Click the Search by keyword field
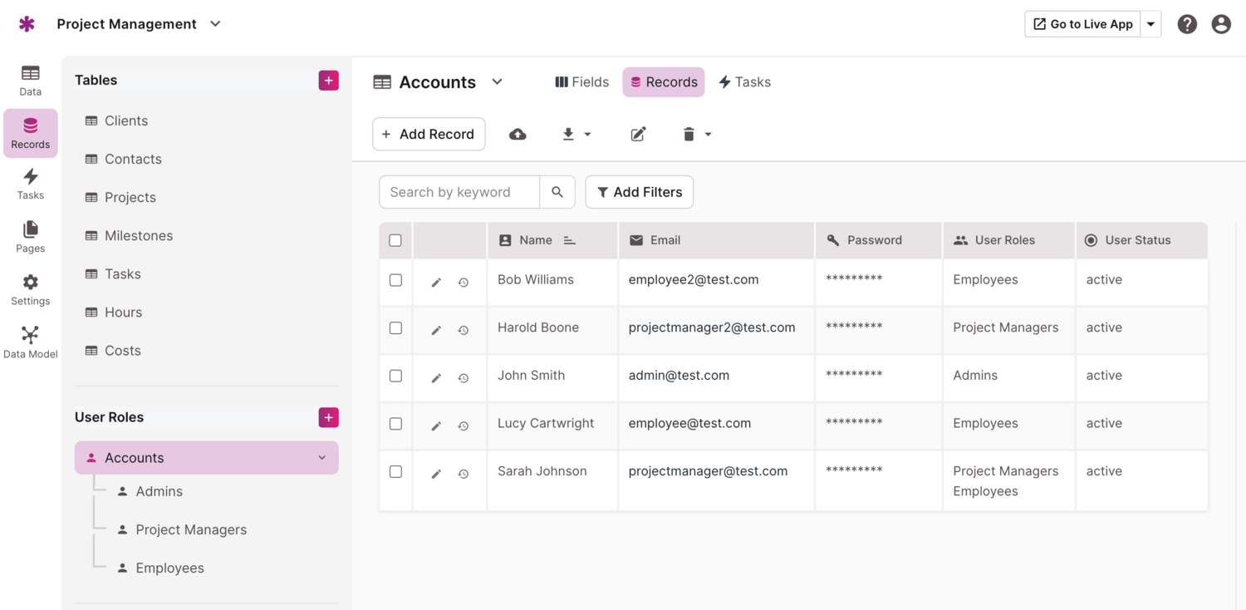 point(459,192)
